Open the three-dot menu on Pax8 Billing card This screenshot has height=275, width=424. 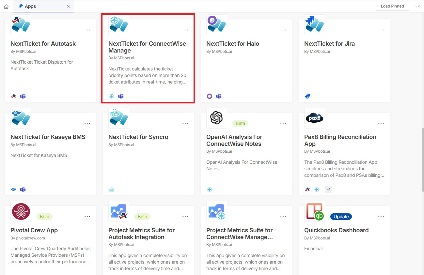coord(381,123)
